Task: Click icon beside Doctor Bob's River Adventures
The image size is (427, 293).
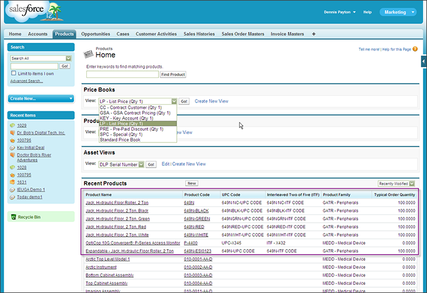Action: coord(12,155)
